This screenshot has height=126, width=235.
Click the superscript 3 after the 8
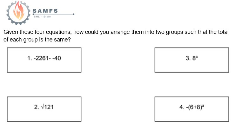[197, 57]
